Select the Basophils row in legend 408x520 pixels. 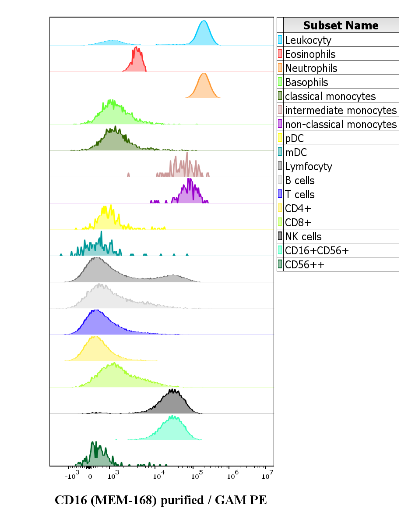pos(338,82)
